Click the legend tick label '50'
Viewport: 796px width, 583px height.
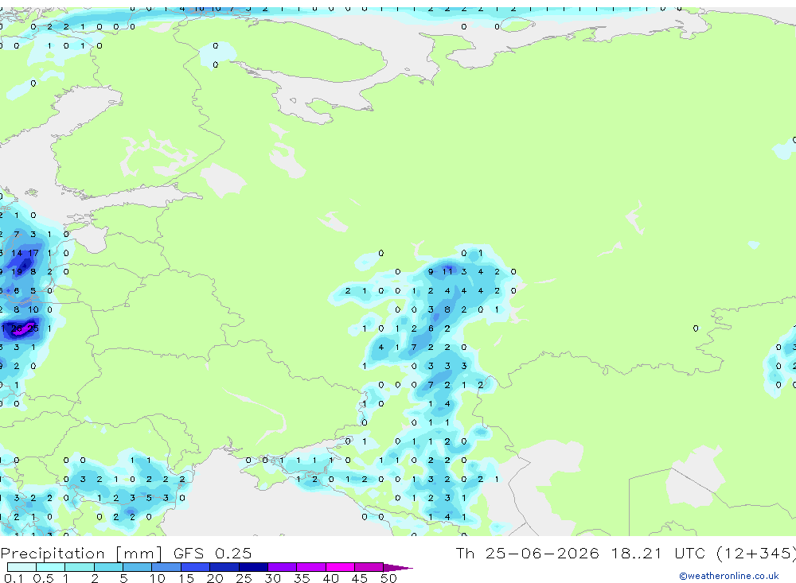point(388,578)
